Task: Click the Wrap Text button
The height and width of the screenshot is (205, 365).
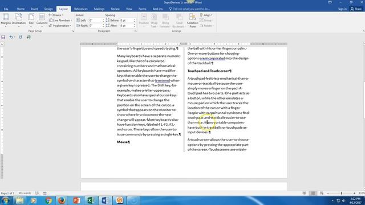Action: point(154,20)
